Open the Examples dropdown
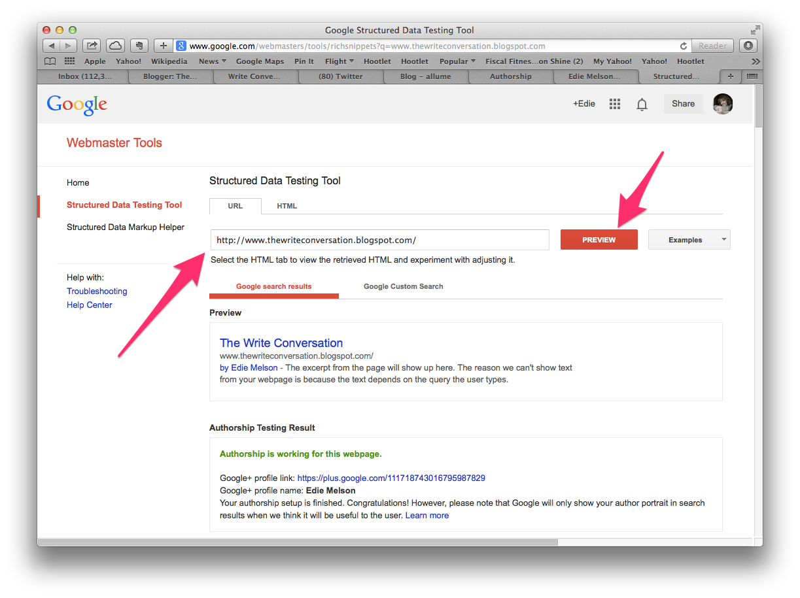800x598 pixels. click(x=689, y=240)
